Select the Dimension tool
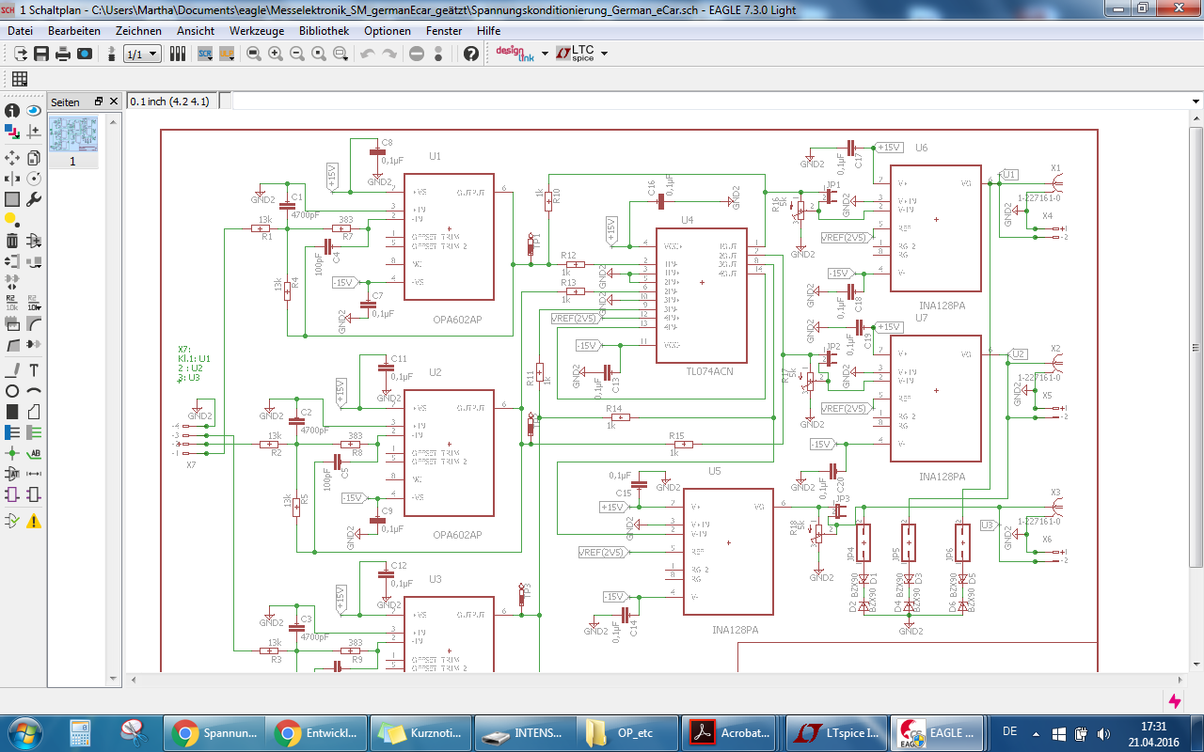This screenshot has width=1204, height=752. [34, 474]
